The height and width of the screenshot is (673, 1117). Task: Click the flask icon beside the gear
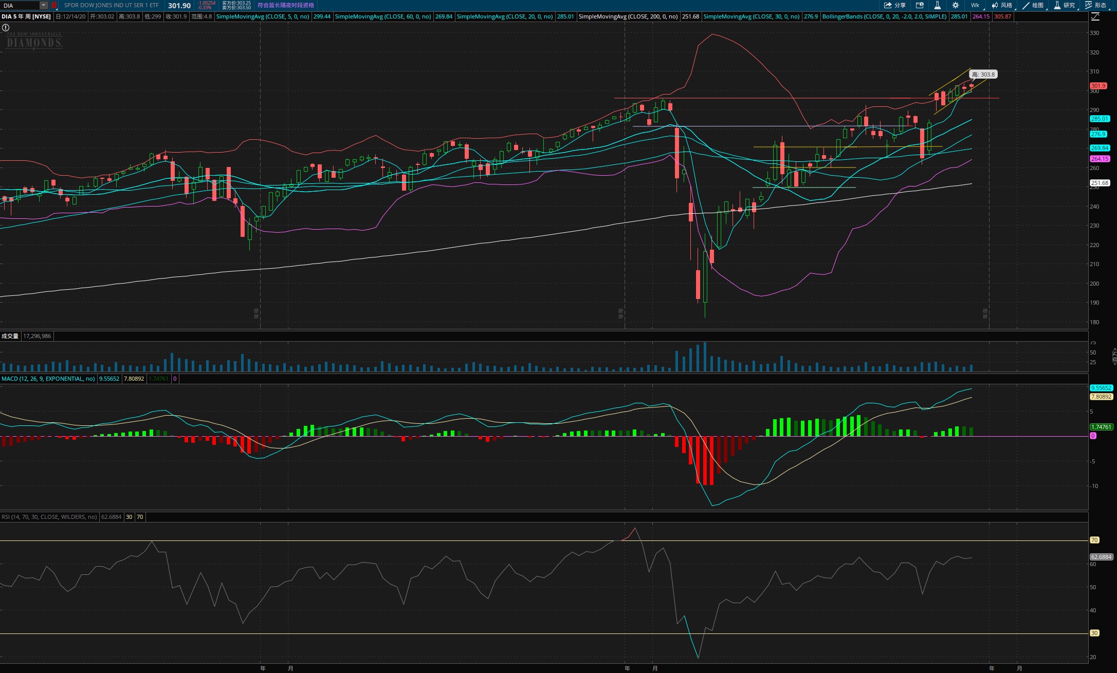pyautogui.click(x=938, y=5)
